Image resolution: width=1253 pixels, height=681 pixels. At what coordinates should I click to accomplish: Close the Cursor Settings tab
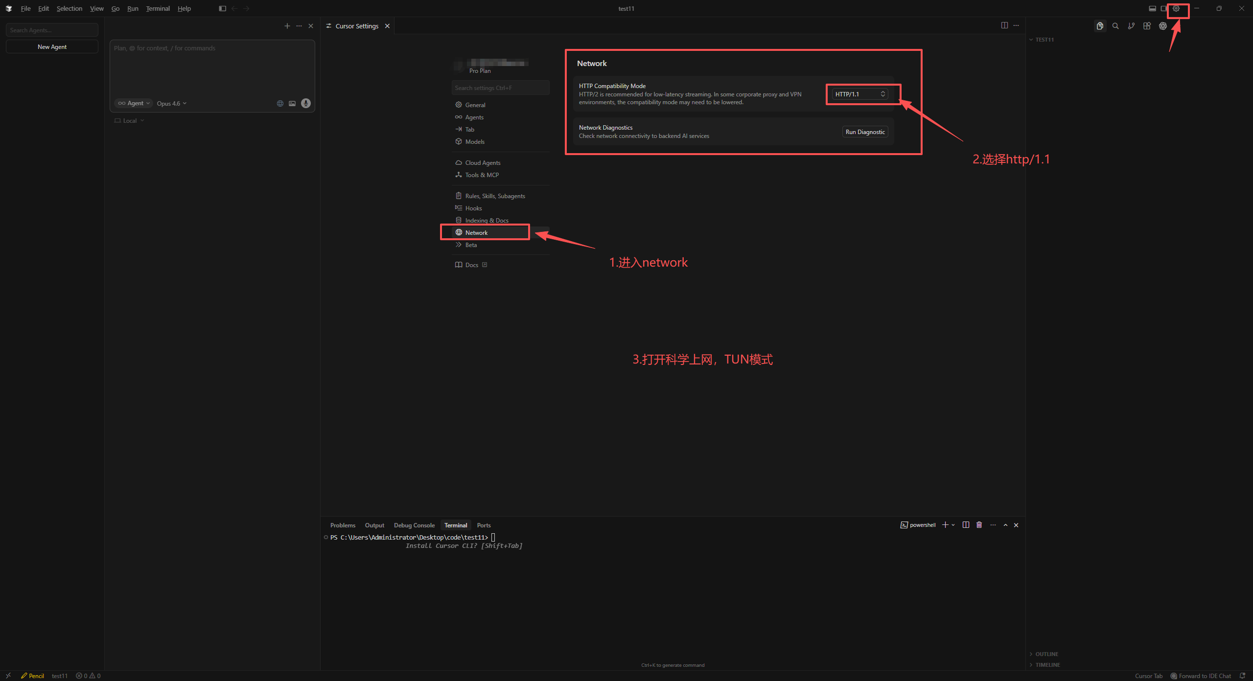(387, 26)
